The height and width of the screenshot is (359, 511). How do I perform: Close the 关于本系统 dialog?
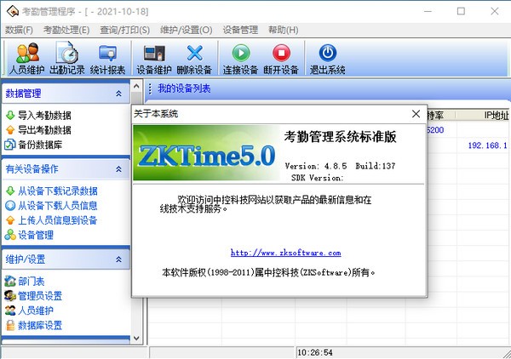tap(416, 114)
